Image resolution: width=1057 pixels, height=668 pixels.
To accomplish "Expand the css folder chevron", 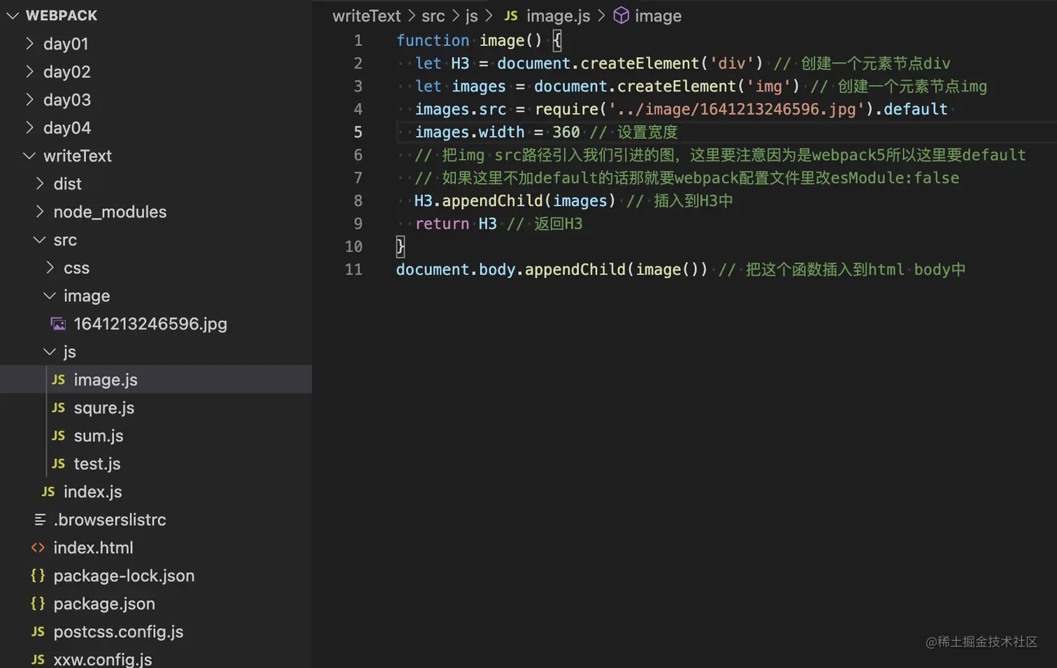I will (x=50, y=267).
